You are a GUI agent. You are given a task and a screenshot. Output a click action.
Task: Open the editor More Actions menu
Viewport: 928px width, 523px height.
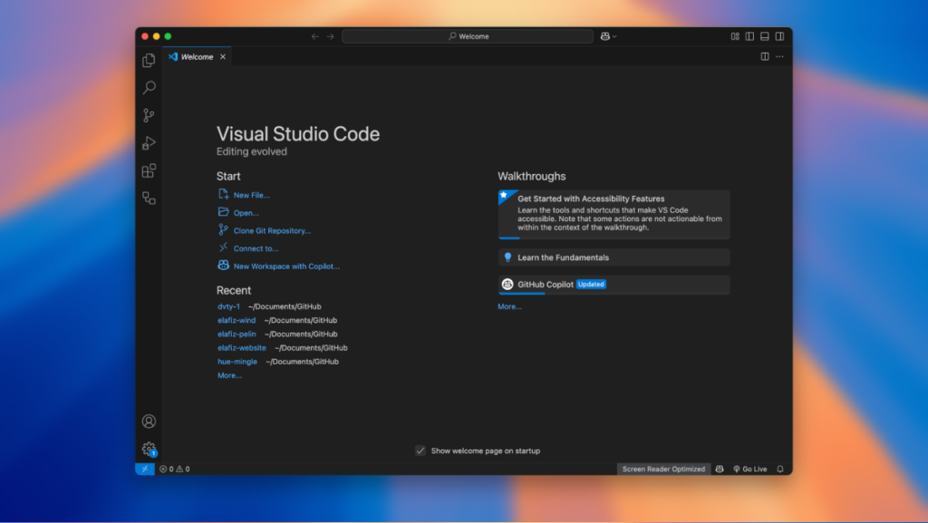click(x=778, y=56)
